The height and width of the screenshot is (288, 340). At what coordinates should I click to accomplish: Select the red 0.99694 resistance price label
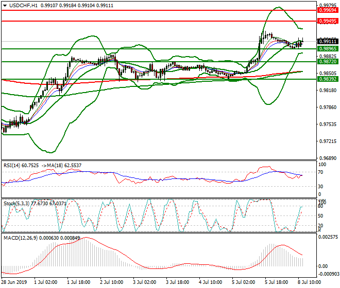[x=328, y=10]
